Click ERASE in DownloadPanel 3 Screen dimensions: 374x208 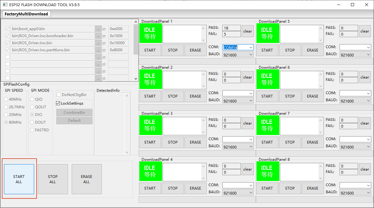coord(195,142)
